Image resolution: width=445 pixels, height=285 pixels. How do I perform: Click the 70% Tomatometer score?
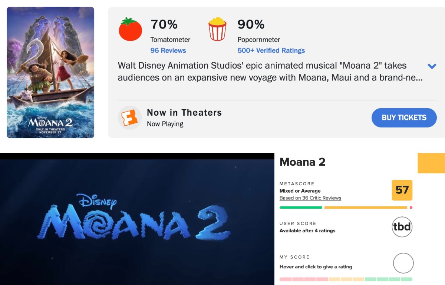point(164,24)
